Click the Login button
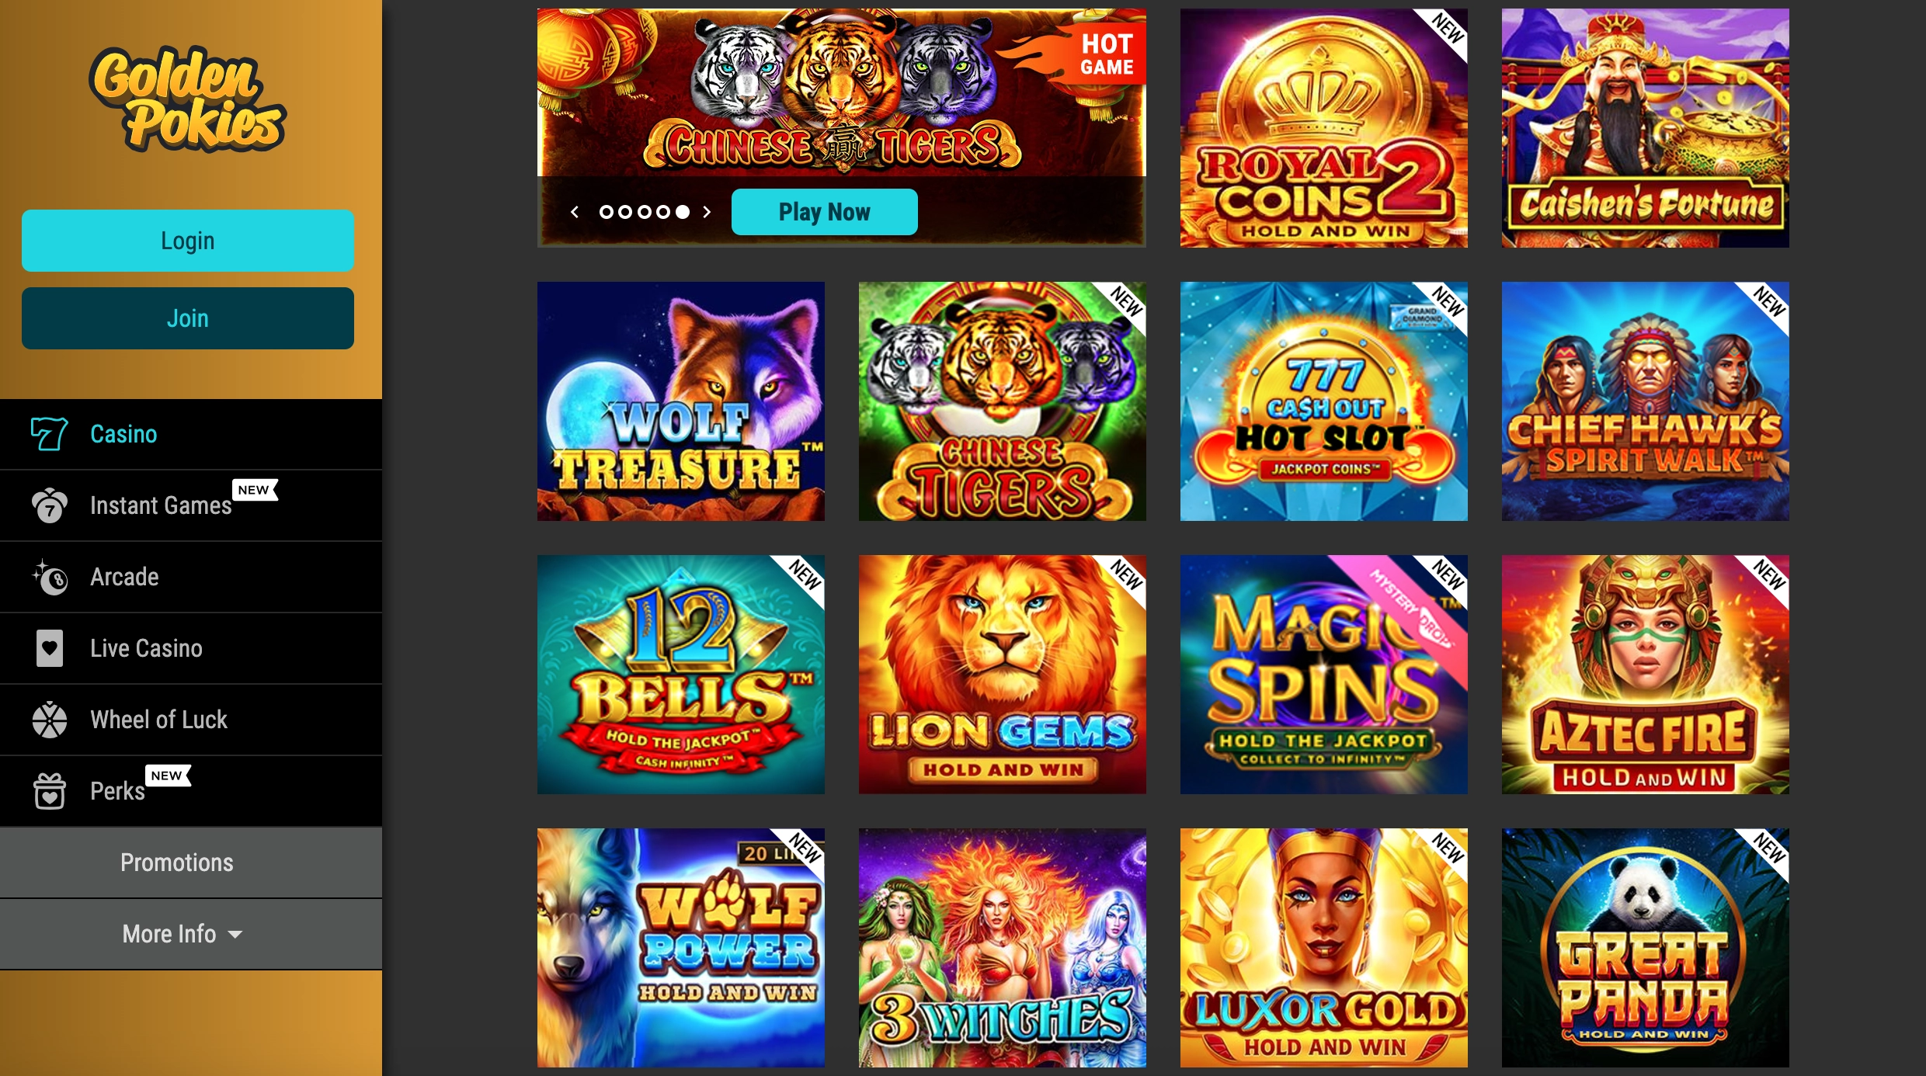Viewport: 1926px width, 1076px height. (x=188, y=241)
